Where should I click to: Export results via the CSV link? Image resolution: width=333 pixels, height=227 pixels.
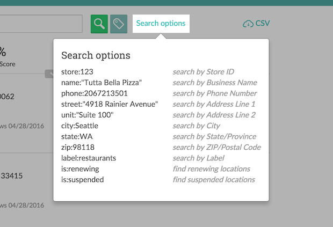tap(263, 24)
